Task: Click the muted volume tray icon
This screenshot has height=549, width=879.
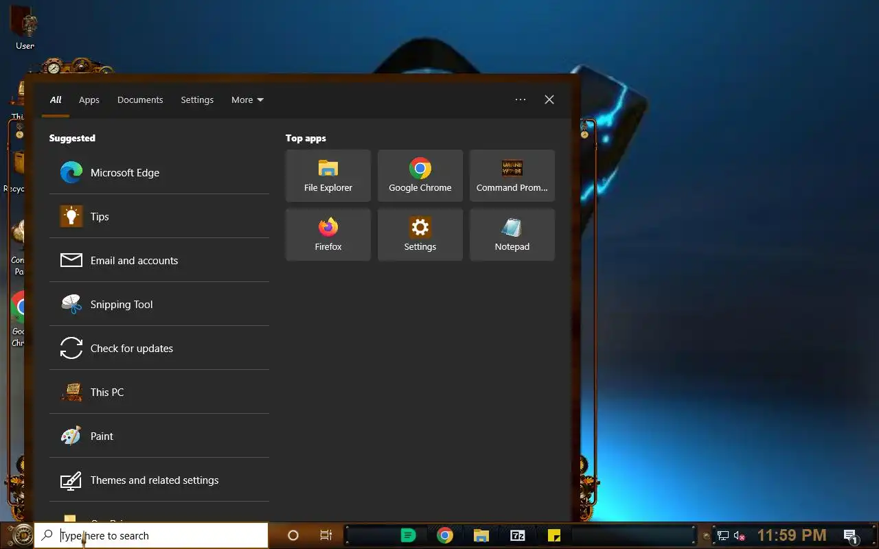Action: pos(740,536)
